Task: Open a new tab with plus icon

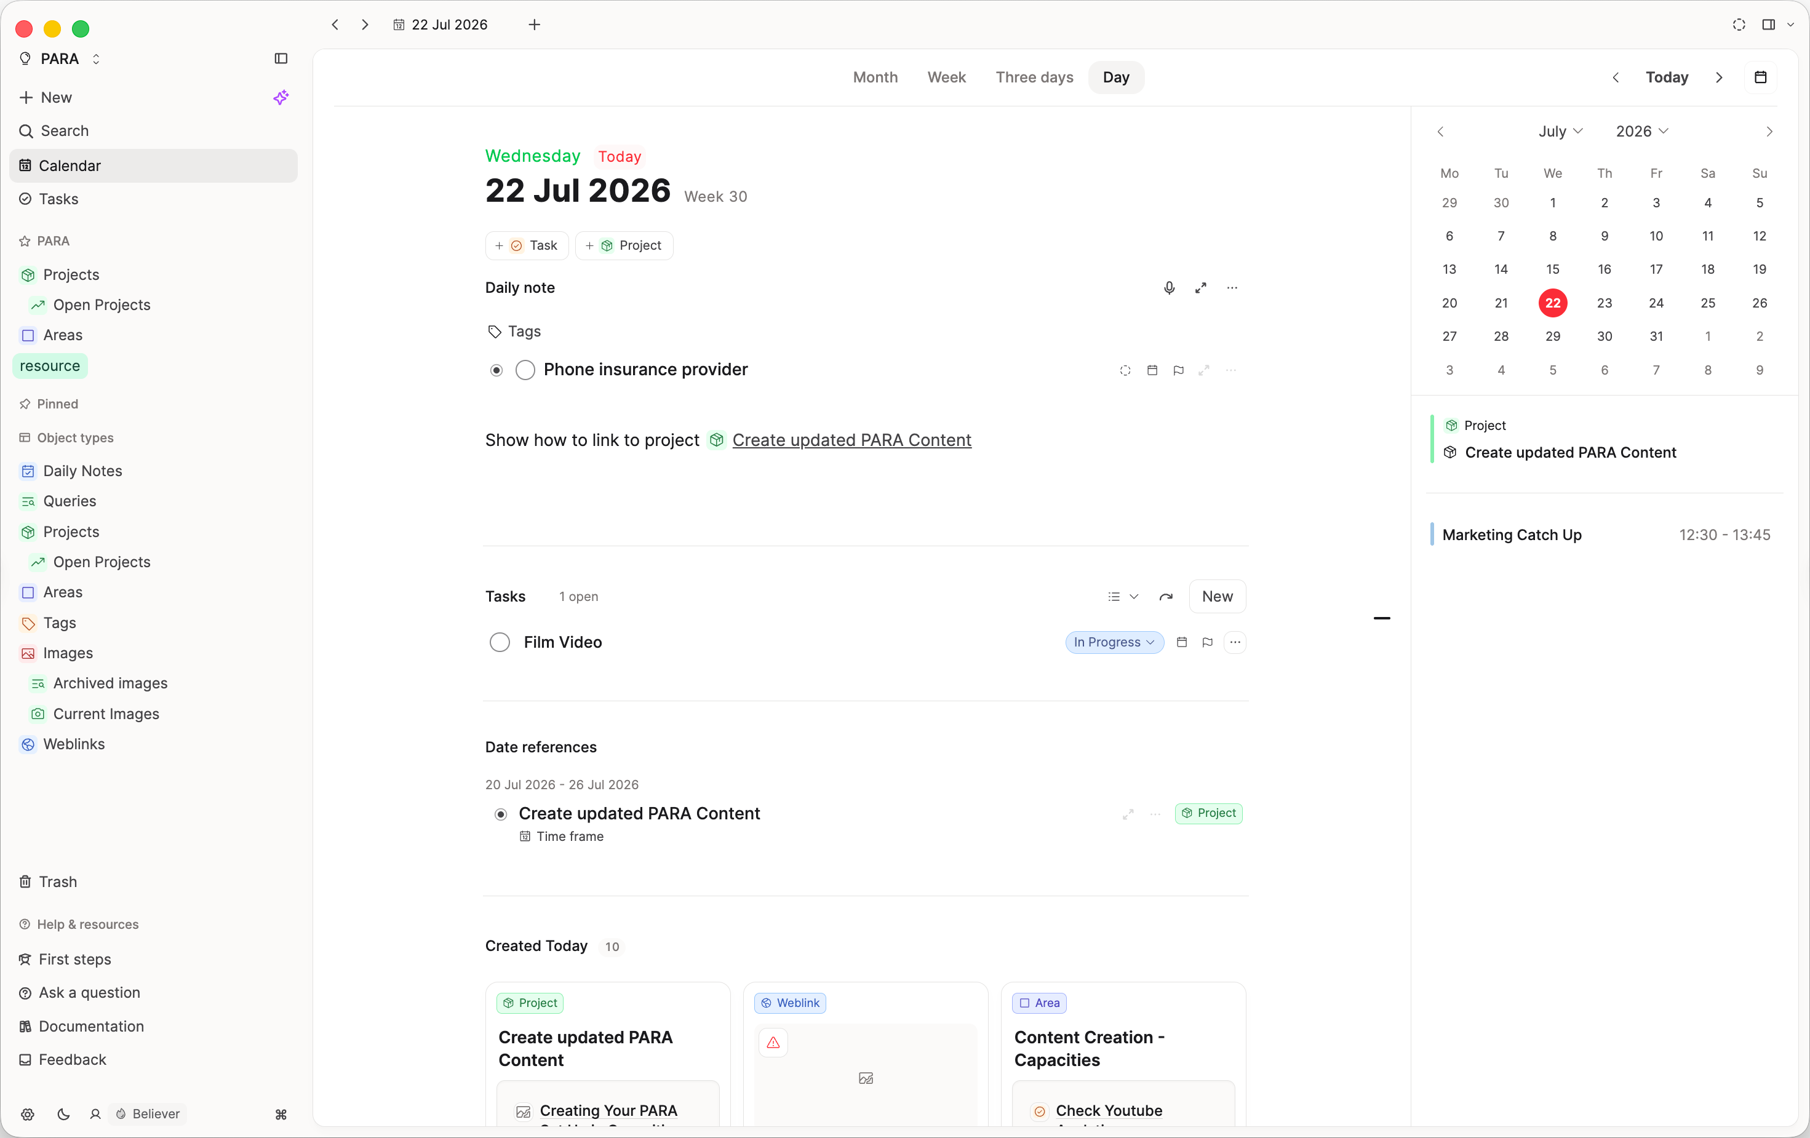Action: (535, 25)
